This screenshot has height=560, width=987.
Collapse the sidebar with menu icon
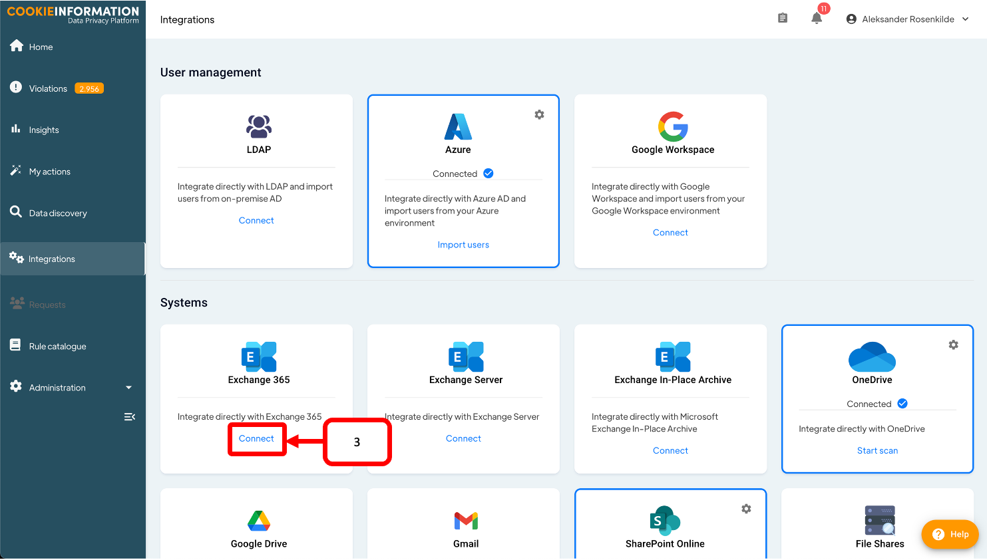click(130, 417)
